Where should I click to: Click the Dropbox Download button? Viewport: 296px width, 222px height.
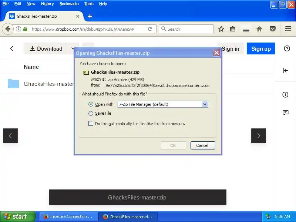click(46, 48)
